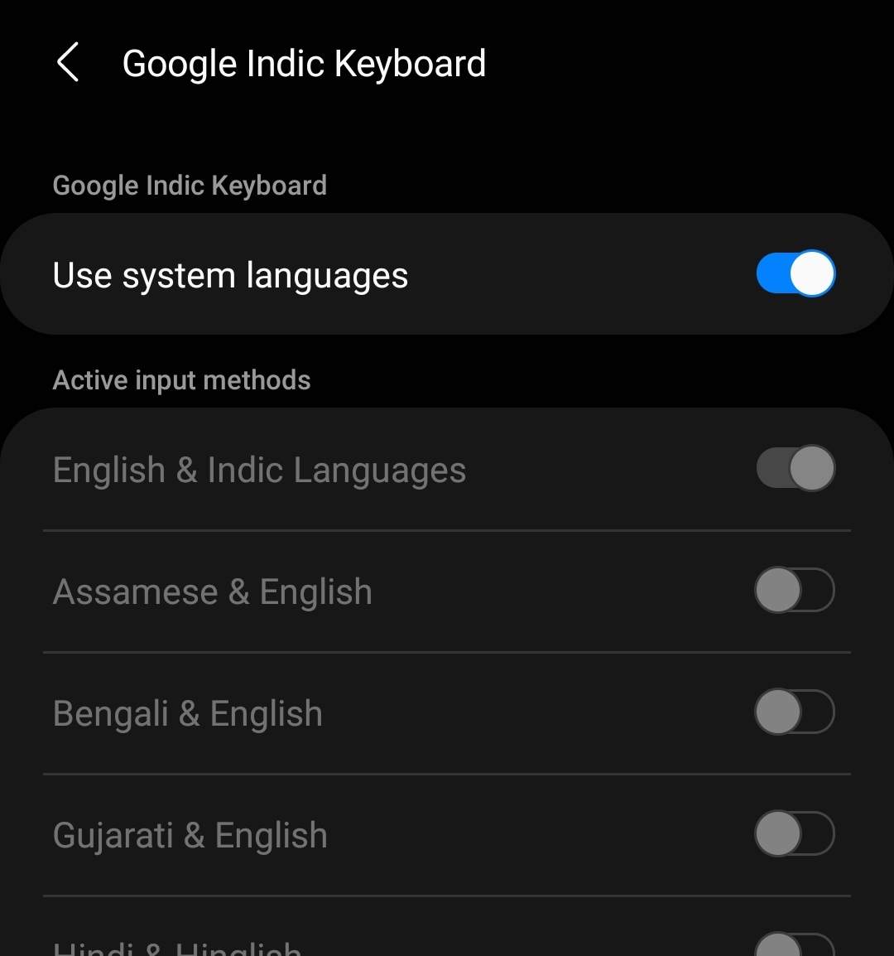Enable the Assamese & English switch
Image resolution: width=894 pixels, height=956 pixels.
pyautogui.click(x=794, y=590)
